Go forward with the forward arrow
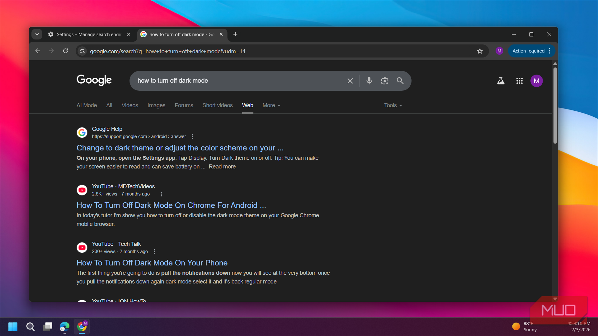This screenshot has height=336, width=598. pyautogui.click(x=51, y=51)
